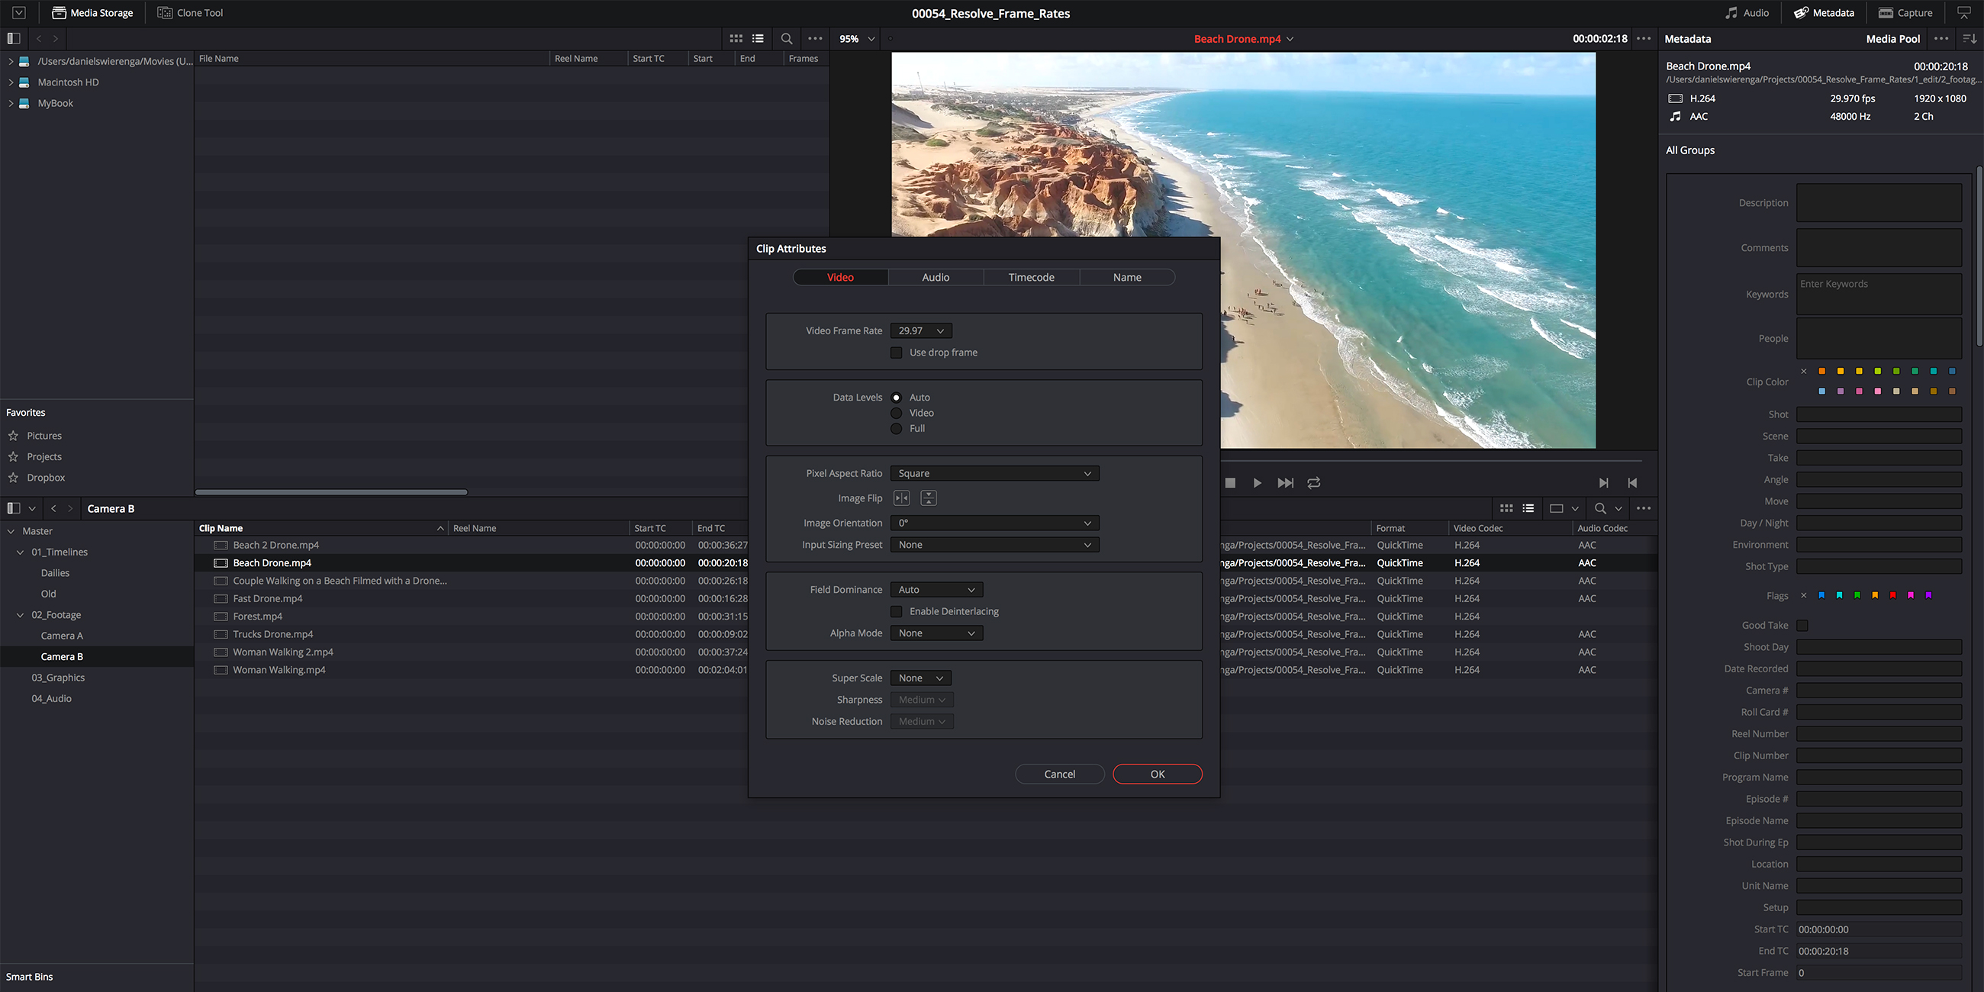Enable loop playback in the viewer
The height and width of the screenshot is (992, 1984).
[x=1313, y=483]
